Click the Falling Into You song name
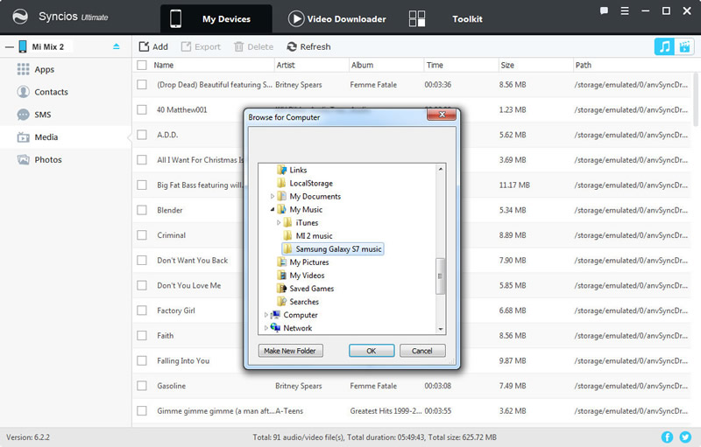 tap(183, 360)
